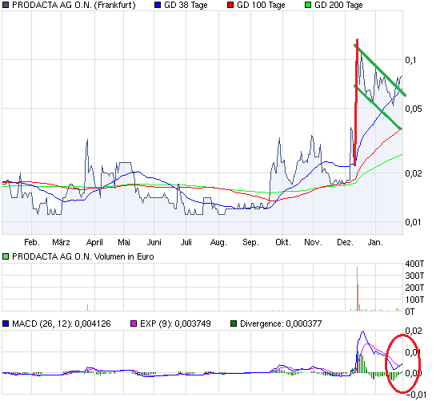Click the 400T volume axis label

[414, 264]
